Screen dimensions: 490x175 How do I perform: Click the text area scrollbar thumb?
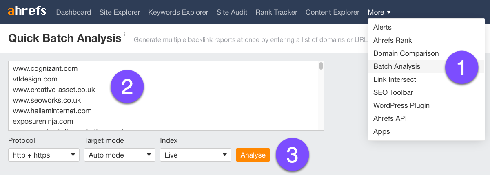point(321,66)
